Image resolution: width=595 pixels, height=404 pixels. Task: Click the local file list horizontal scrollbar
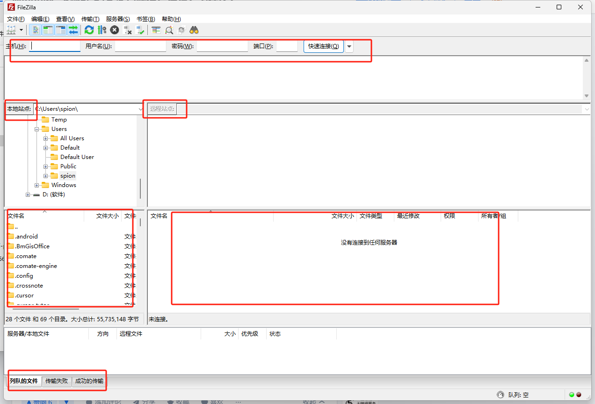(x=45, y=309)
